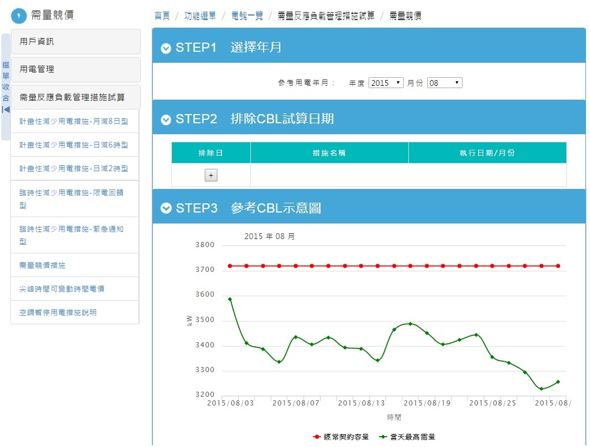Expand the 用戶資訊 sidebar section
Image resolution: width=590 pixels, height=447 pixels.
(x=76, y=41)
